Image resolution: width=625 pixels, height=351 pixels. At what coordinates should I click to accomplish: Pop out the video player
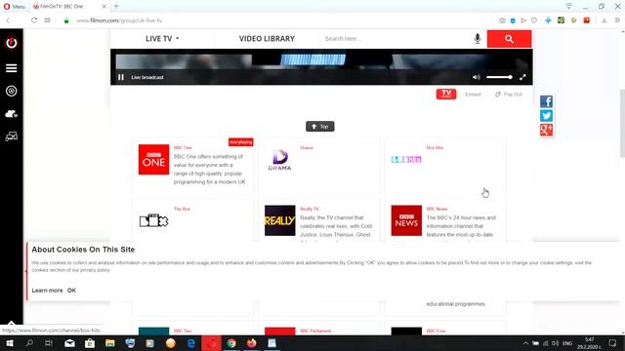point(509,95)
